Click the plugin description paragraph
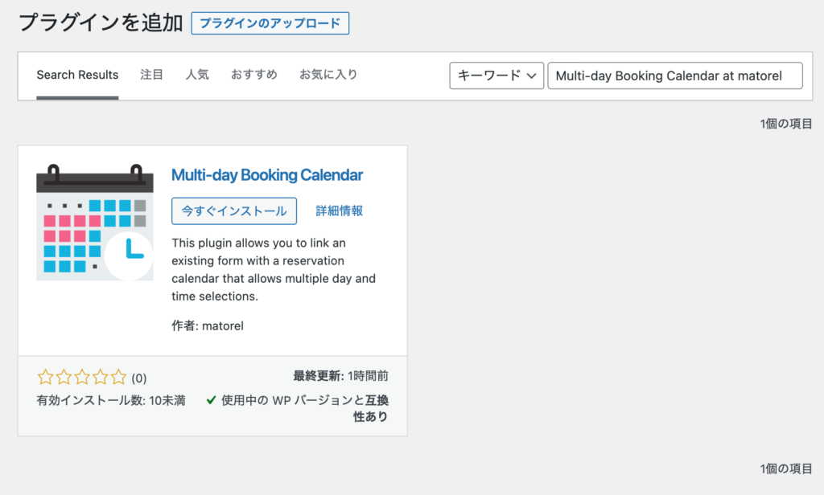Image resolution: width=824 pixels, height=495 pixels. 274,270
